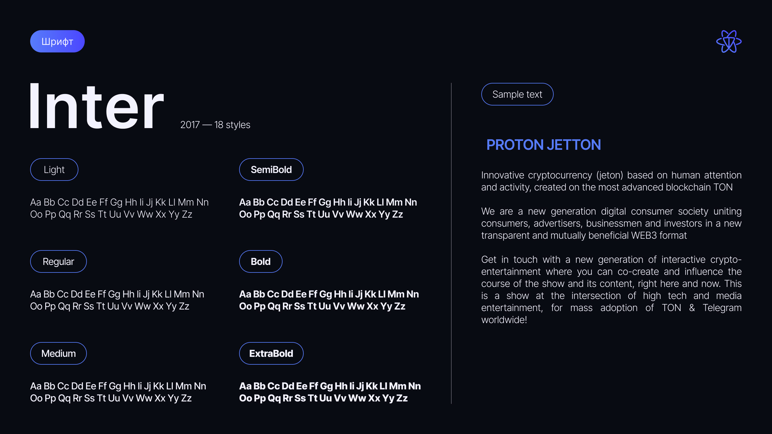The height and width of the screenshot is (434, 772).
Task: Click the SemiBold weight alphabet sample
Action: point(328,208)
